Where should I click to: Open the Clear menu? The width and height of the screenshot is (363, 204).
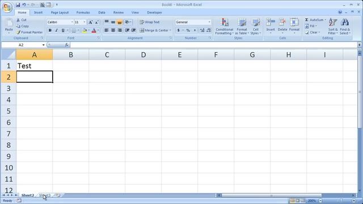pos(313,32)
